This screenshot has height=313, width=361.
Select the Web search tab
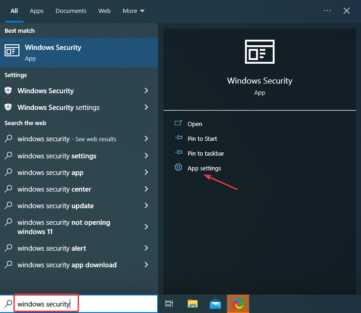click(x=104, y=11)
